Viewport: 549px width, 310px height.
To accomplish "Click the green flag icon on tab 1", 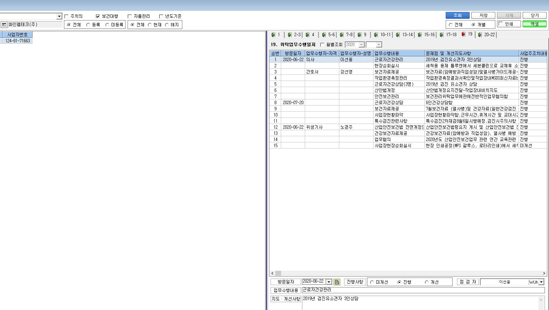I will 273,35.
